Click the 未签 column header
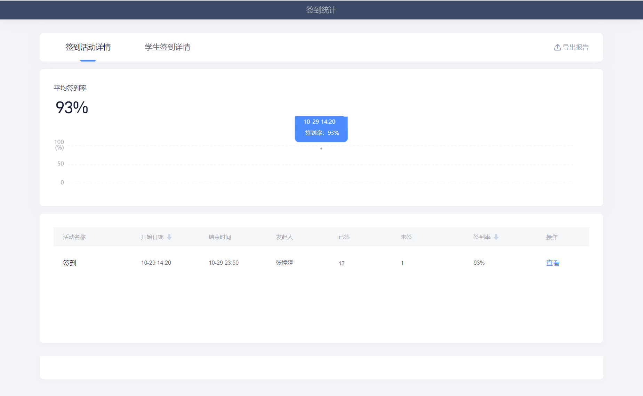The width and height of the screenshot is (643, 396). pos(406,237)
